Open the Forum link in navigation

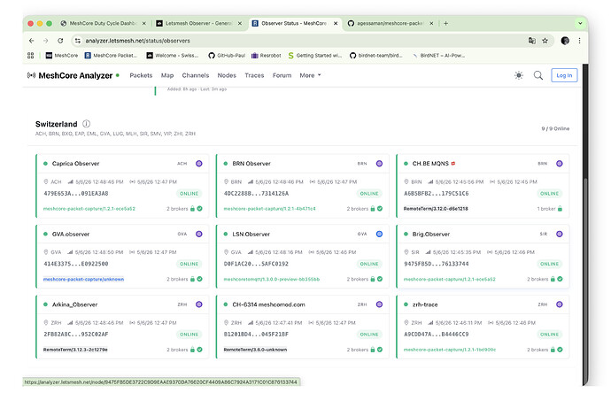282,75
